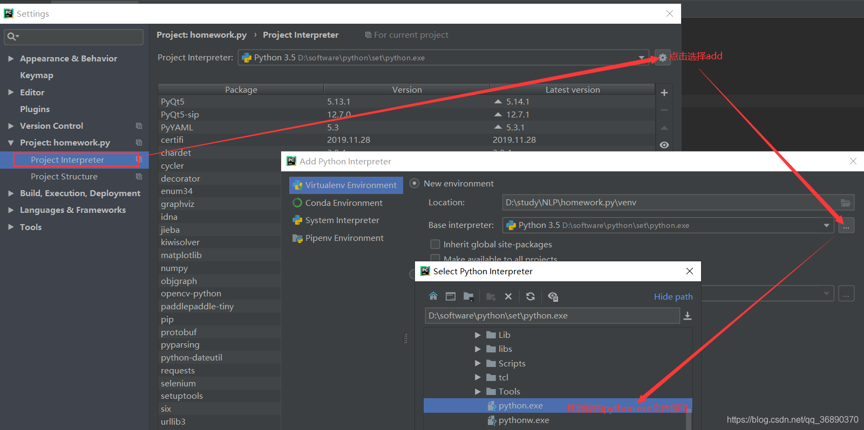864x430 pixels.
Task: Open Keymap settings
Action: point(37,75)
